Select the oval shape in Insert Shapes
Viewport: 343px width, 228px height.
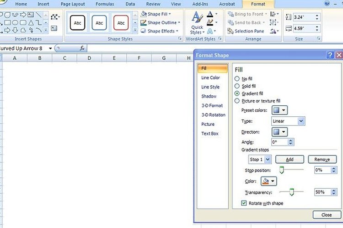(x=15, y=22)
